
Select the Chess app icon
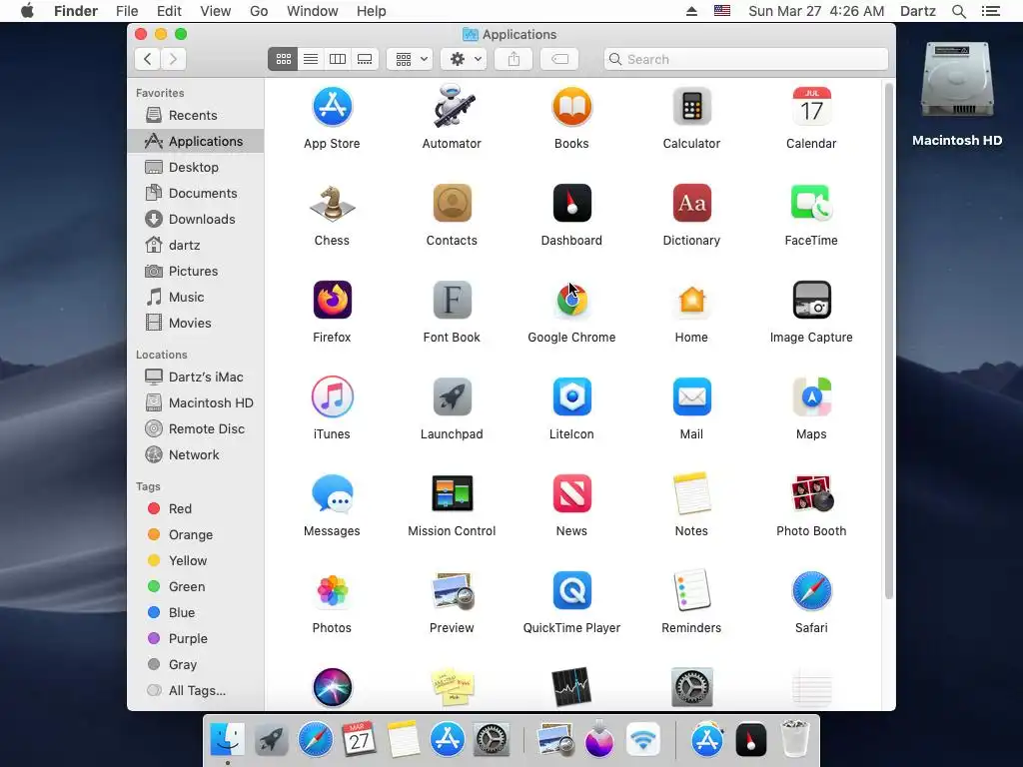pos(332,204)
